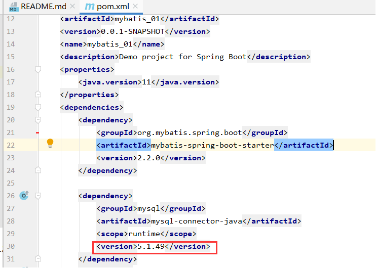Click the fold end marker at line 18

38,94
